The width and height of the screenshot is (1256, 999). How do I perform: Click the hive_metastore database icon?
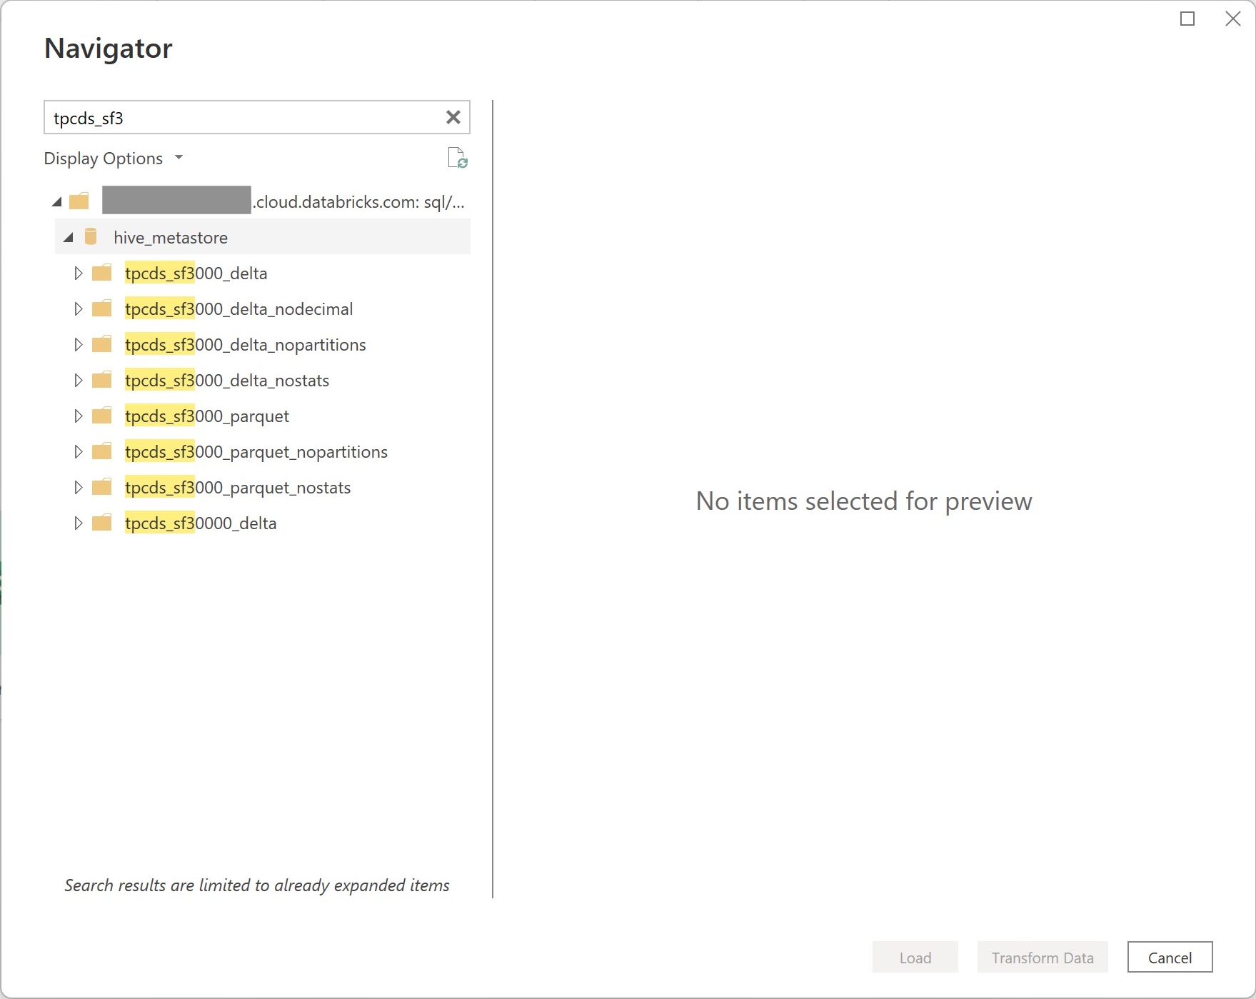click(x=91, y=237)
